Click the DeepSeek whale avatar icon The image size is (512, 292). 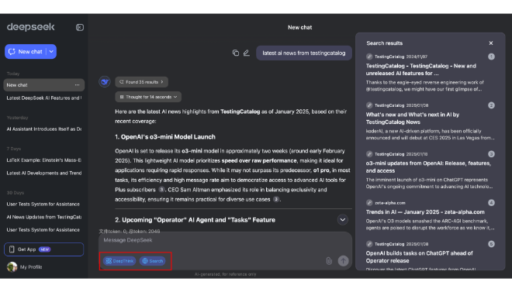click(x=105, y=82)
